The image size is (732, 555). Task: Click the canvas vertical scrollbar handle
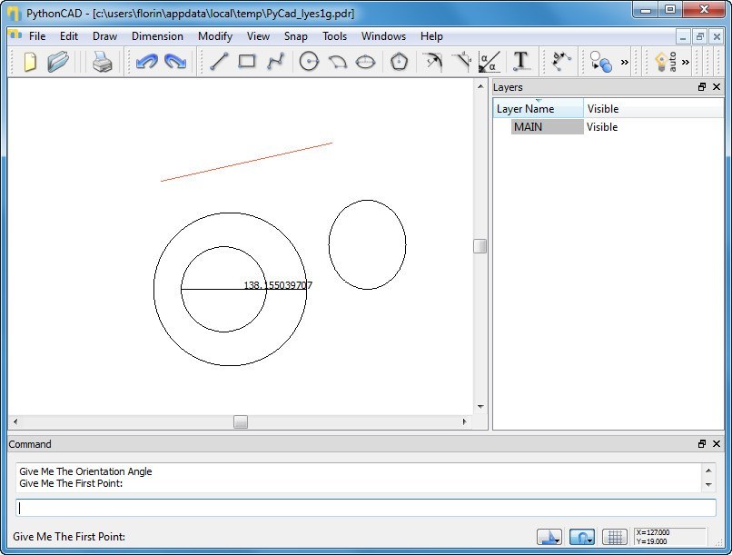tap(480, 246)
